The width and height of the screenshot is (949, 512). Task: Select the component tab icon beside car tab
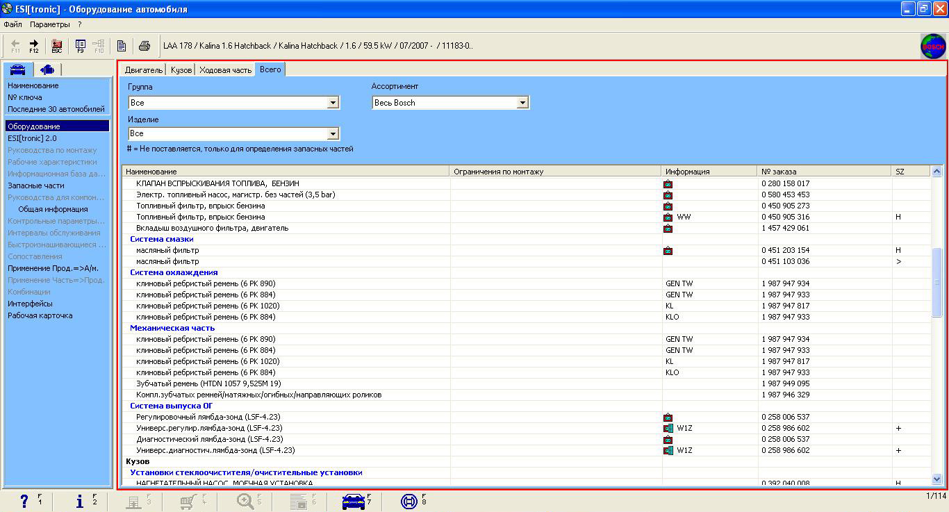(x=47, y=69)
